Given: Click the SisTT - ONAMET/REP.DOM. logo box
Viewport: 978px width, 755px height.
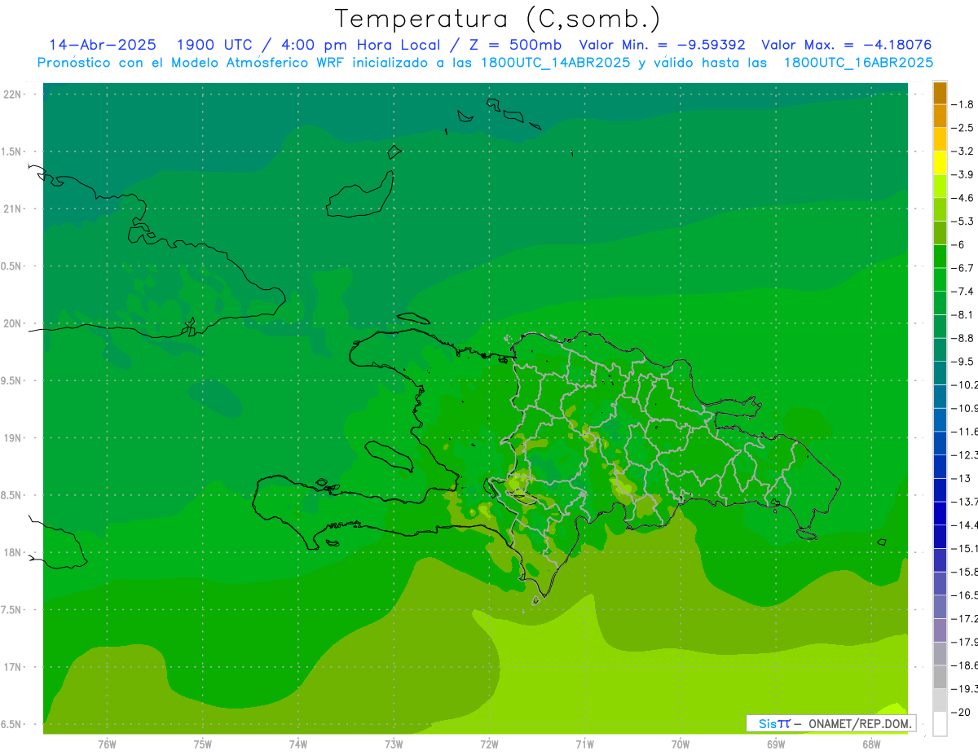Looking at the screenshot, I should pos(830,723).
